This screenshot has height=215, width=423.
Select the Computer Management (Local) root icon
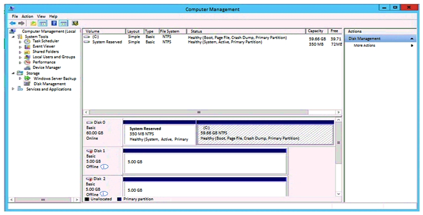coord(13,31)
